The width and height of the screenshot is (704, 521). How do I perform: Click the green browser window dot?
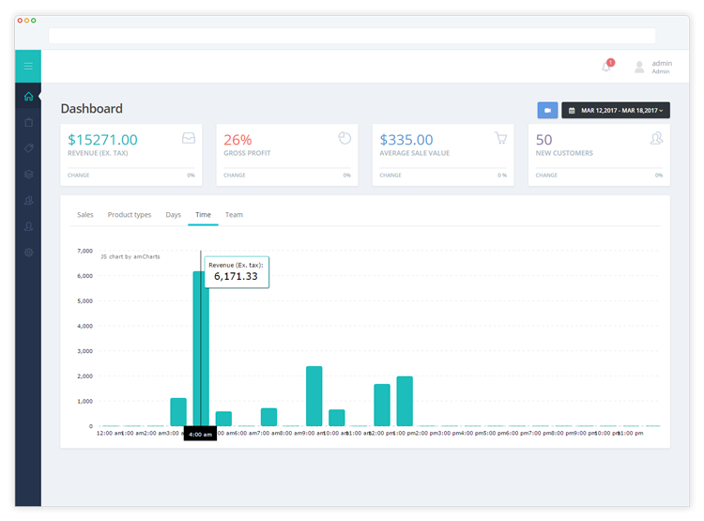pos(34,21)
